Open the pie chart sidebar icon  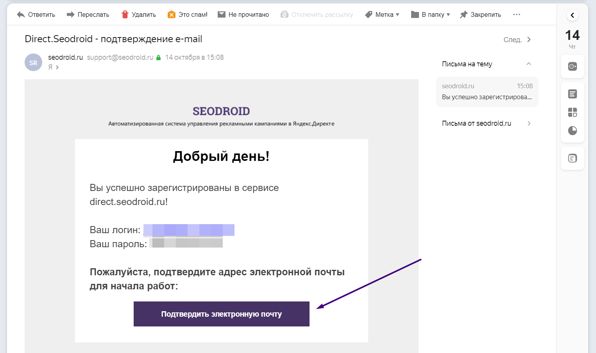tap(573, 130)
